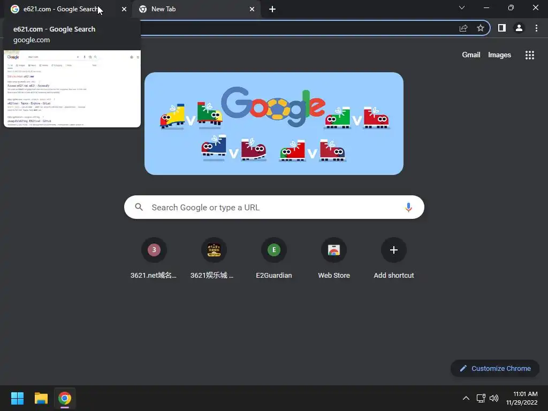Open the volume tray icon
Image resolution: width=548 pixels, height=411 pixels.
[x=494, y=398]
